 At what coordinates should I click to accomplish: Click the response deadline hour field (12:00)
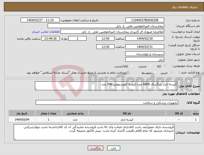pyautogui.click(x=105, y=39)
